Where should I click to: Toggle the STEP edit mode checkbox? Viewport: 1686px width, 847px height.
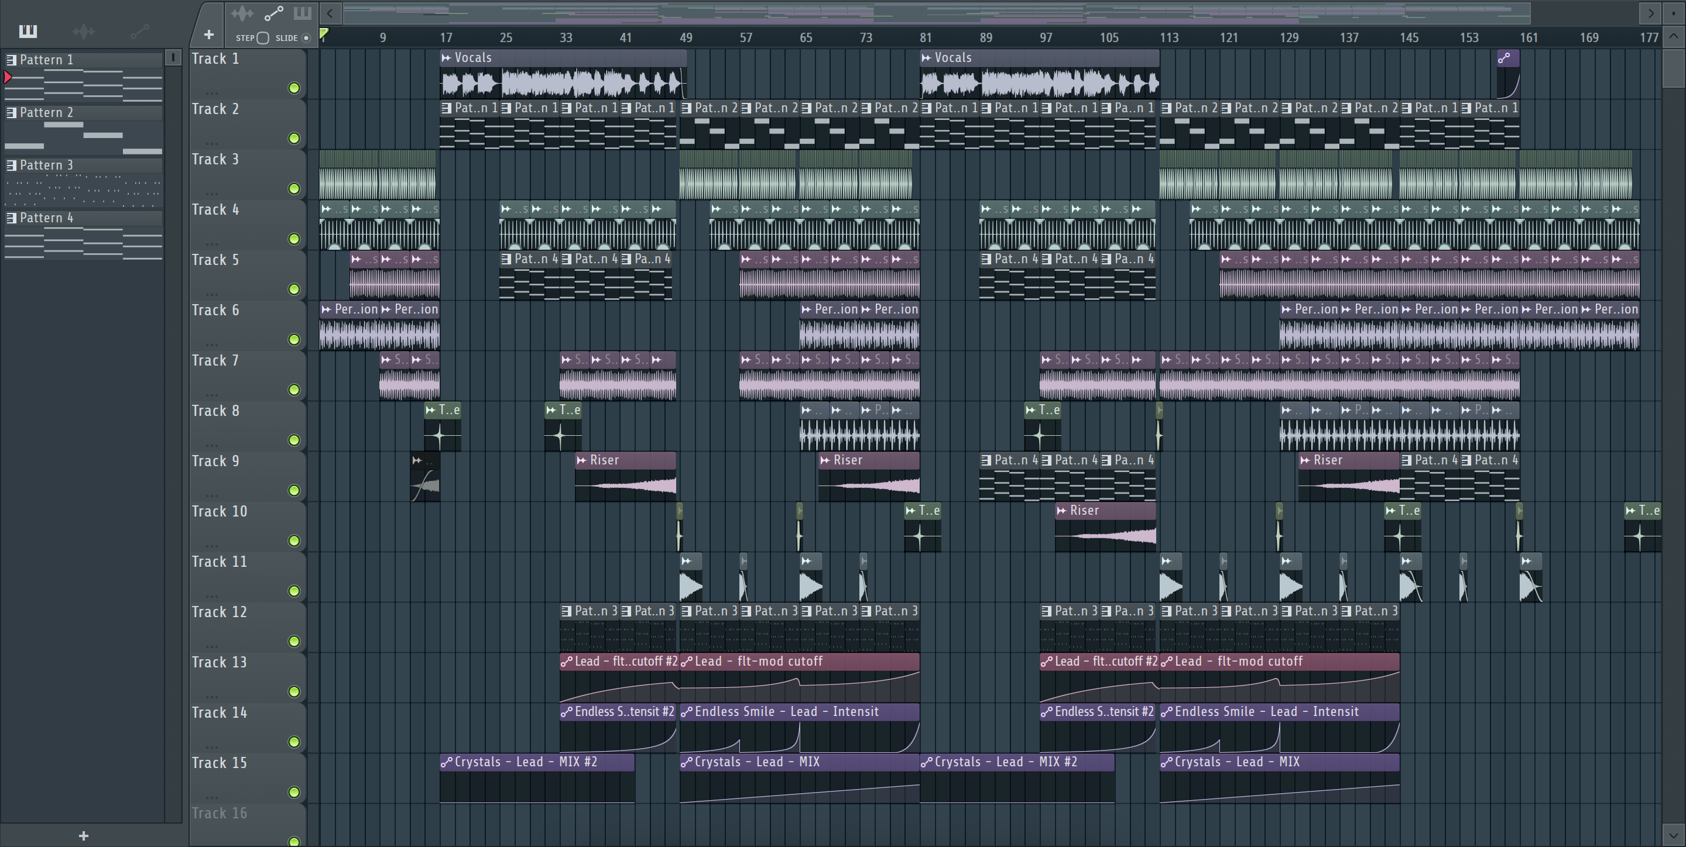(263, 38)
